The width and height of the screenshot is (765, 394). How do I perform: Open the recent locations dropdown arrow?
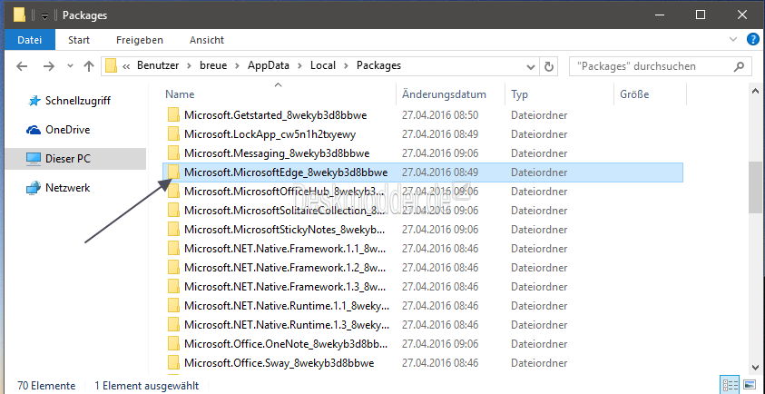67,66
